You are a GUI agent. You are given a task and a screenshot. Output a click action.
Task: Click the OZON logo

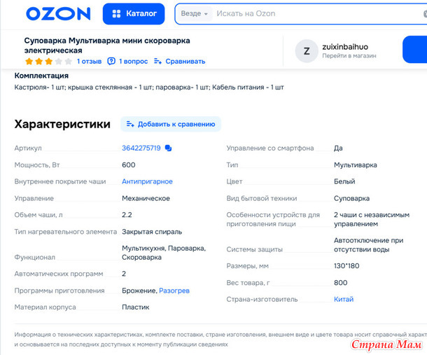[x=58, y=13]
